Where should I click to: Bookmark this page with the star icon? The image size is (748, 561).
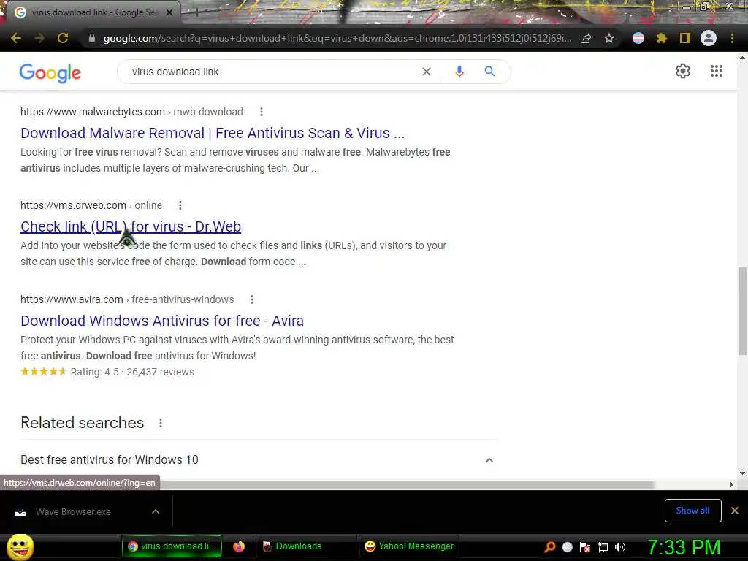point(609,38)
